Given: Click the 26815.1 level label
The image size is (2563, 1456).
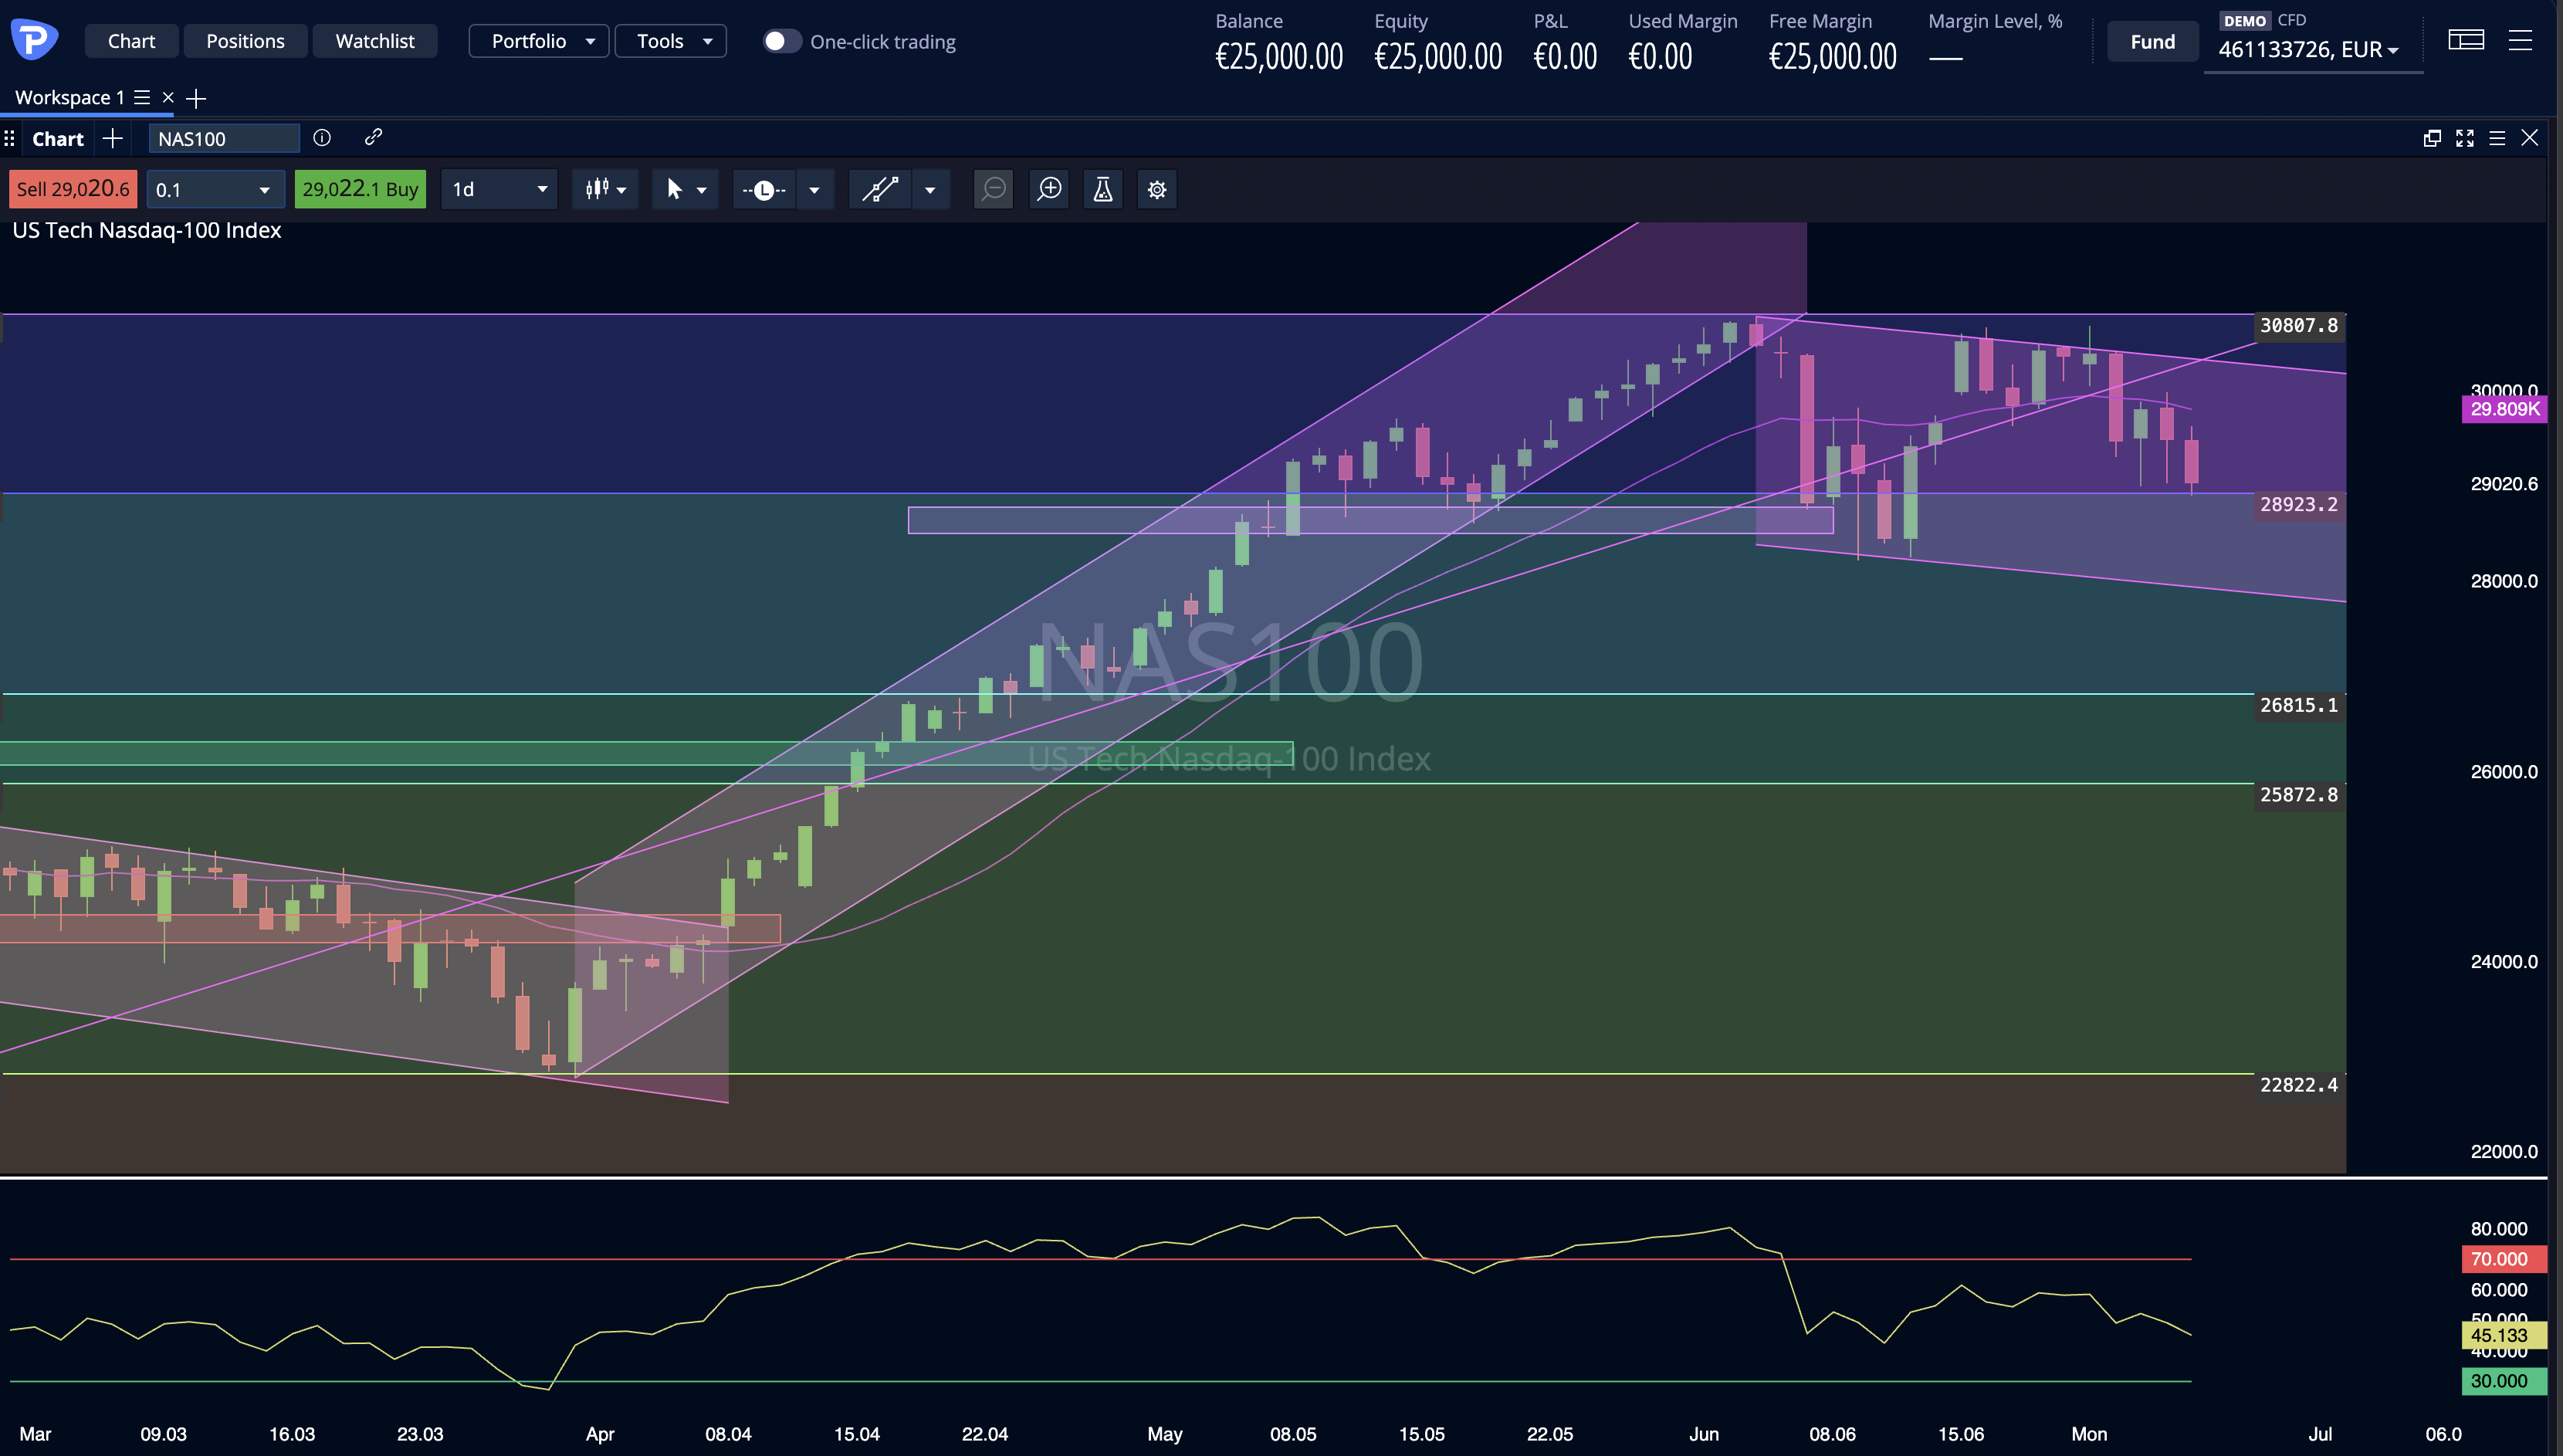Looking at the screenshot, I should (2299, 705).
